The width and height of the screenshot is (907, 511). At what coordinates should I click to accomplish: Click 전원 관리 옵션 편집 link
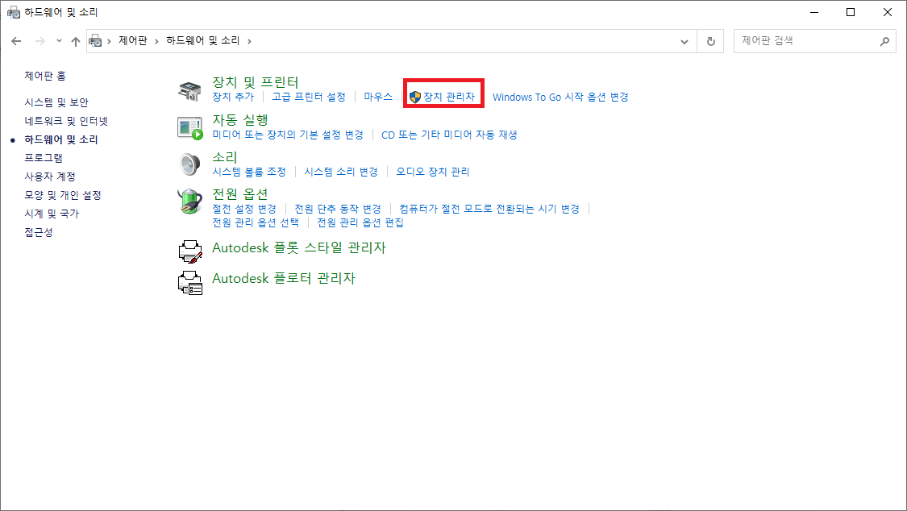[x=360, y=222]
